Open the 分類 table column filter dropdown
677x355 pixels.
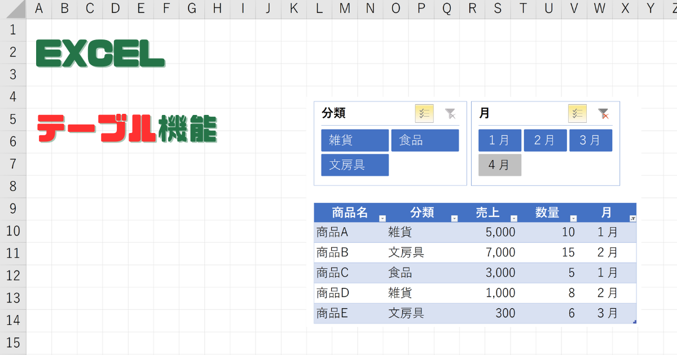pyautogui.click(x=455, y=218)
